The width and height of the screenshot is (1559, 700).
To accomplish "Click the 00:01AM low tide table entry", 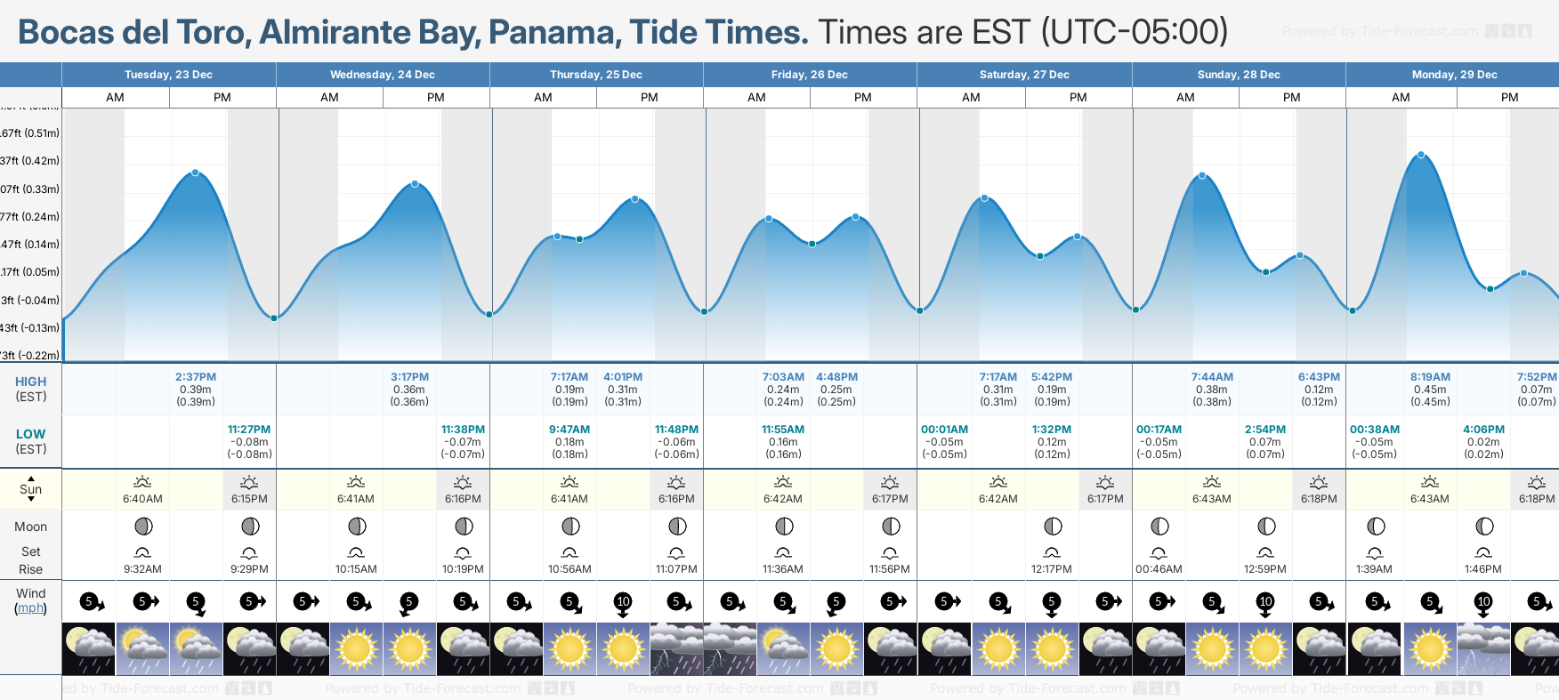I will point(944,441).
